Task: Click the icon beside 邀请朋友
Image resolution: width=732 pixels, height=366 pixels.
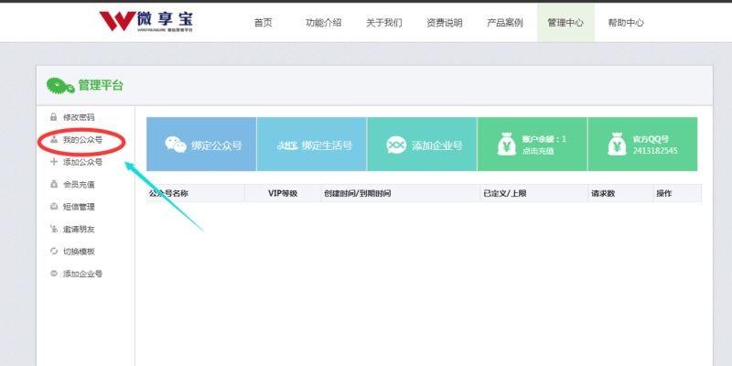Action: pos(54,229)
